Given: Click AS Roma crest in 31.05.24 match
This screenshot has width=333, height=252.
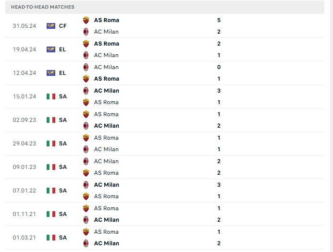Looking at the screenshot, I should coord(86,20).
